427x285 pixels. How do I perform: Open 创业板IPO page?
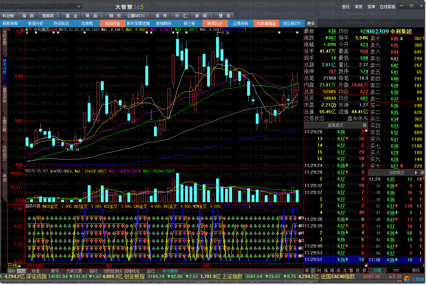point(292,23)
